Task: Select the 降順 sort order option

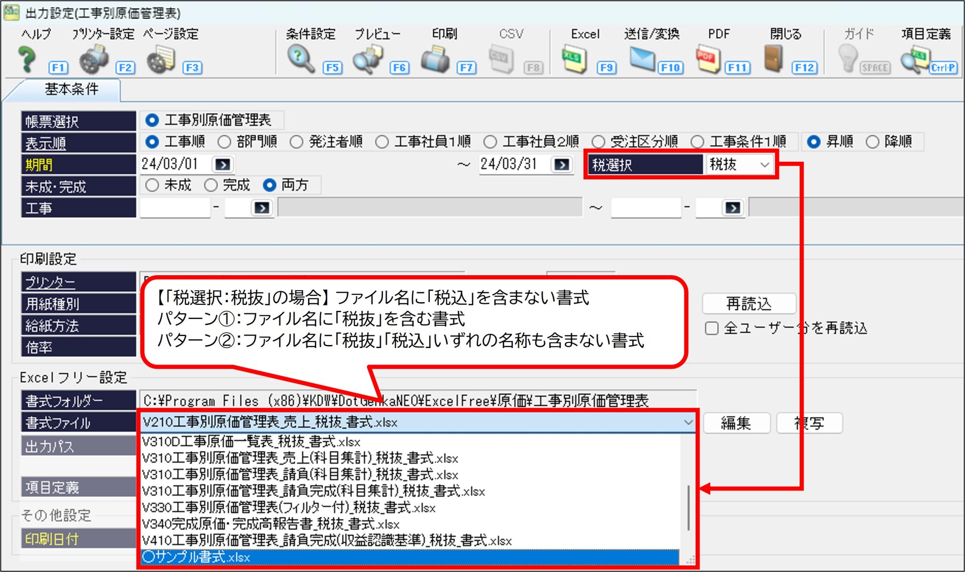Action: [873, 142]
